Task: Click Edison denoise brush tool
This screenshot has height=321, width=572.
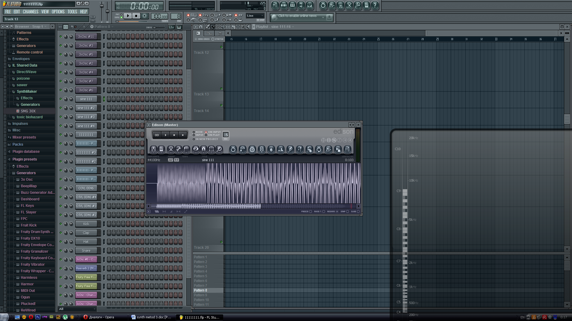Action: pyautogui.click(x=290, y=150)
